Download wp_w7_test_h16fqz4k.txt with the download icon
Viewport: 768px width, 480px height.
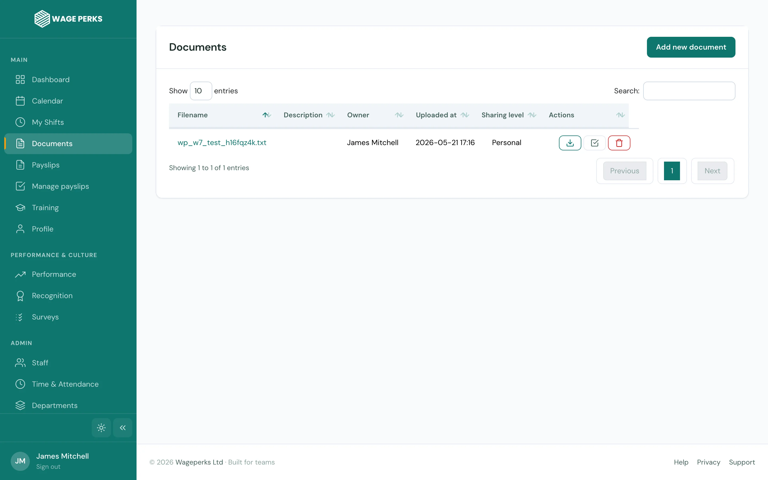pos(570,143)
